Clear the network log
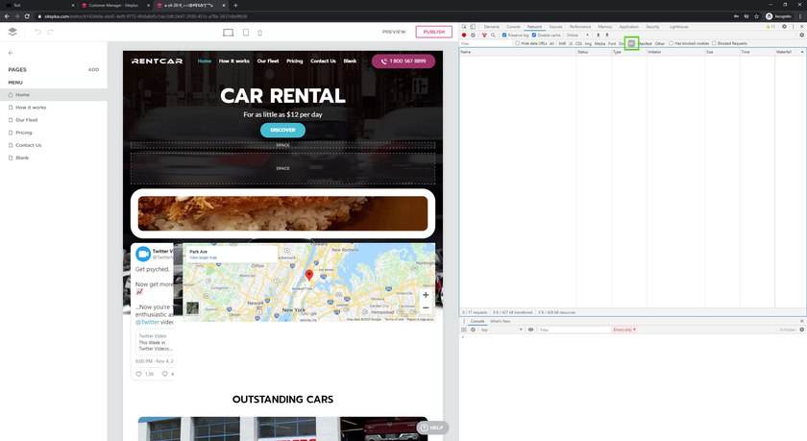The height and width of the screenshot is (441, 807). click(473, 35)
